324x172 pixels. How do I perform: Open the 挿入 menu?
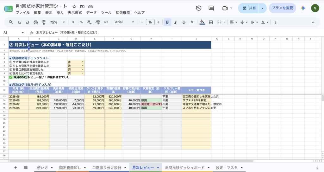(x=60, y=13)
